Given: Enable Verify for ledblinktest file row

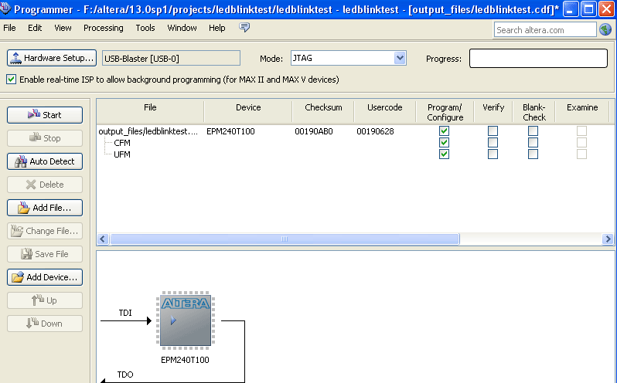Looking at the screenshot, I should click(x=493, y=130).
